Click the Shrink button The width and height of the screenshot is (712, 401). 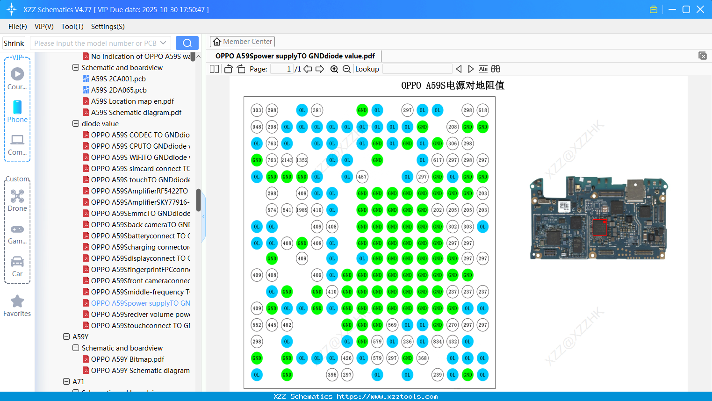[14, 43]
